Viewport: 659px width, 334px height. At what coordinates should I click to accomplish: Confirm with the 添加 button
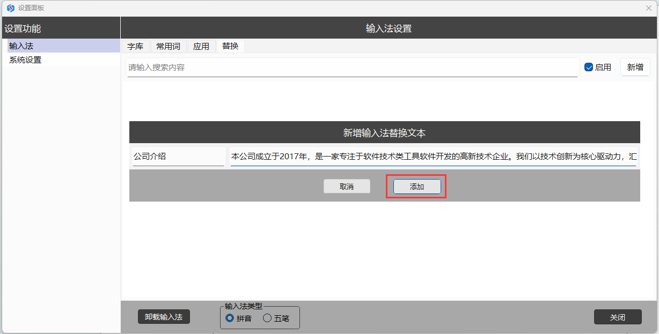pos(417,187)
